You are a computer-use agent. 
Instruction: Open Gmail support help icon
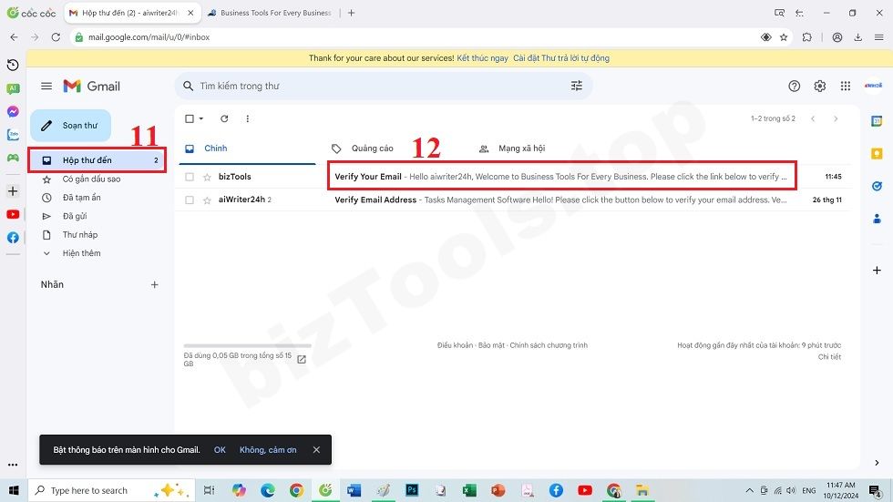pos(794,86)
